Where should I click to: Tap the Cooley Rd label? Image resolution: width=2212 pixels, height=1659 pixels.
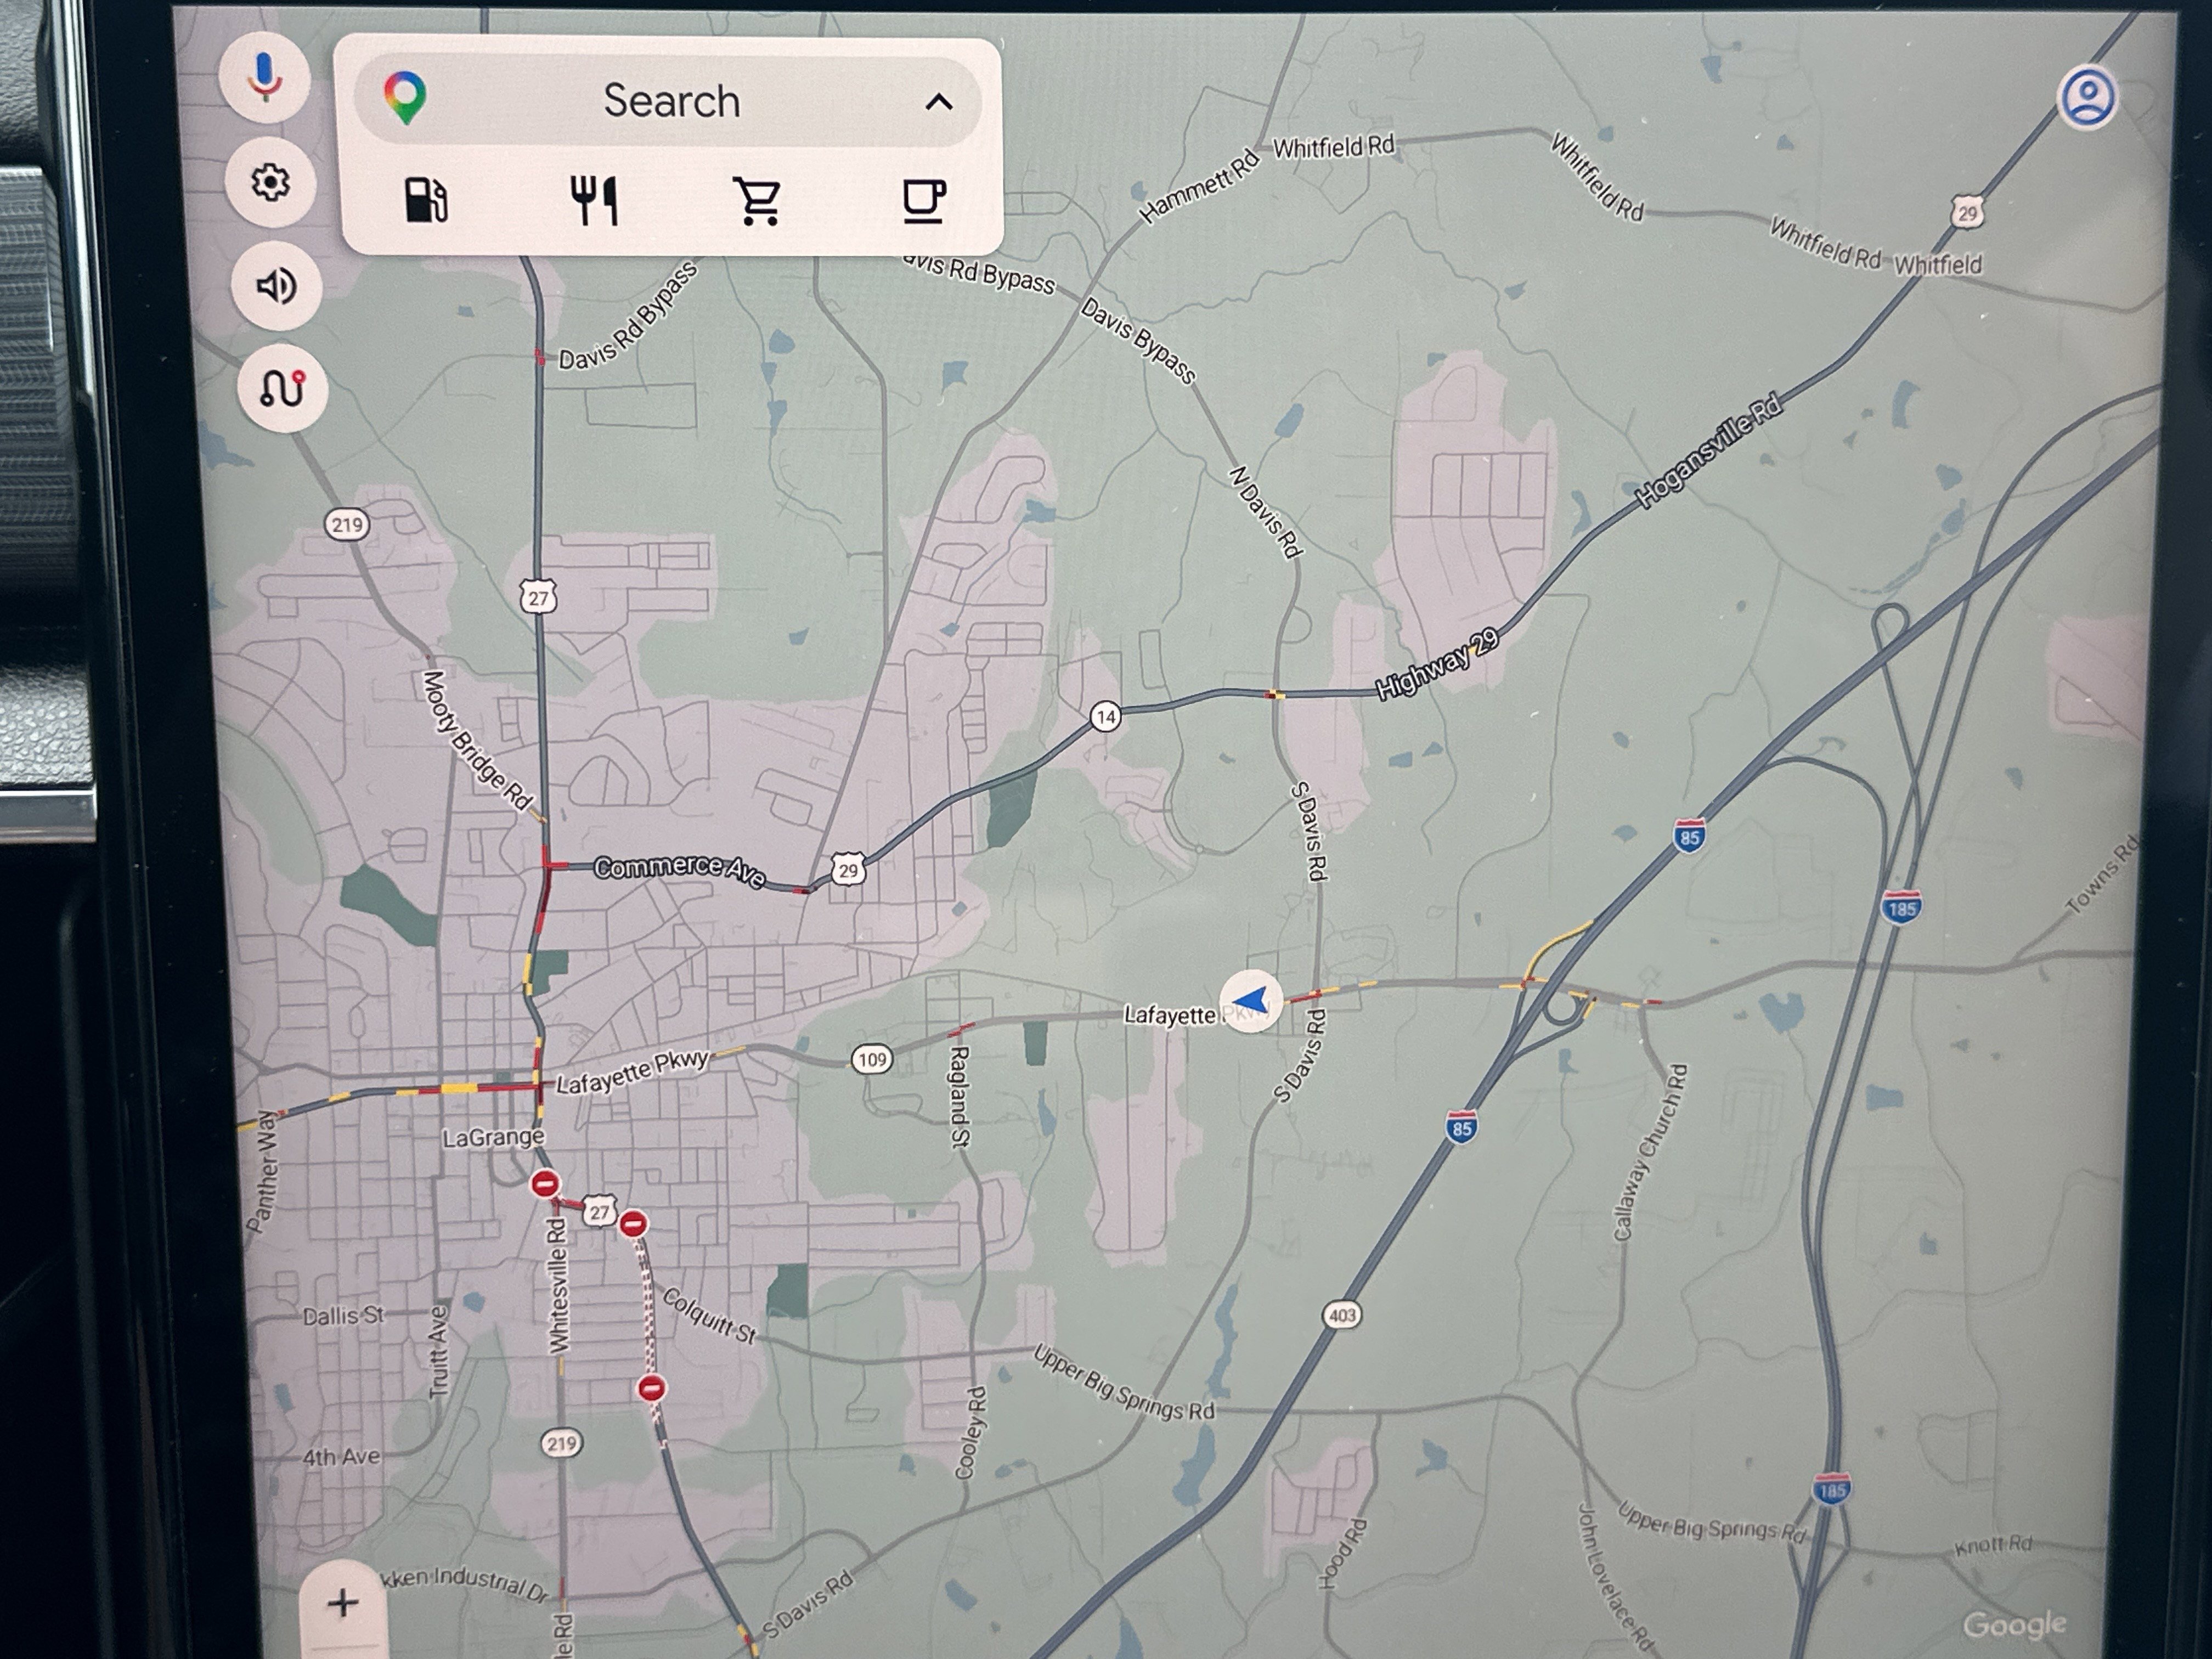coord(971,1433)
